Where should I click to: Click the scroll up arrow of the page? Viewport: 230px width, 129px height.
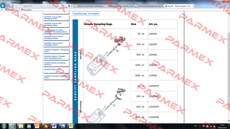point(228,14)
